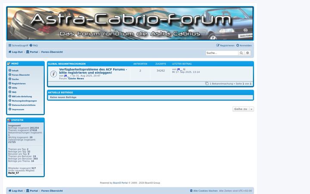310x194 pixels.
Task: Open advanced search gear icon
Action: coord(248,53)
